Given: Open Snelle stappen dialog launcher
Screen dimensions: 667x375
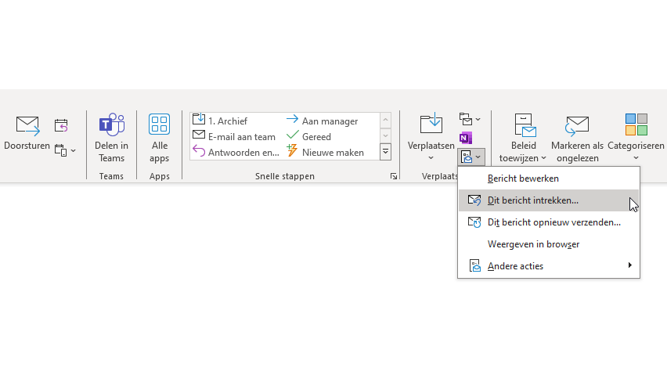Looking at the screenshot, I should [x=393, y=177].
